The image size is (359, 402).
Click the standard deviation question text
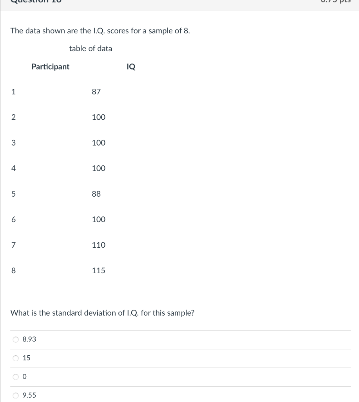(x=103, y=313)
